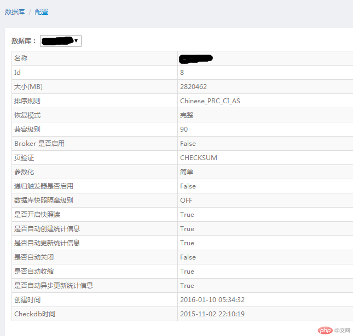353x336 pixels.
Task: Click the True value for 是否自动收缩
Action: [187, 272]
